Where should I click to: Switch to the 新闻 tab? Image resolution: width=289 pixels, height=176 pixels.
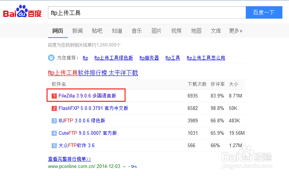pos(77,31)
